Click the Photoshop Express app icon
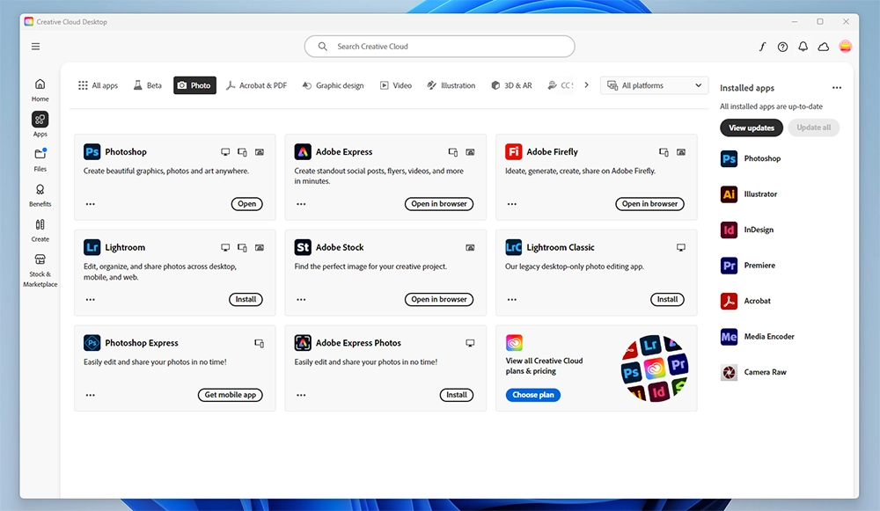Viewport: 880px width, 511px height. pyautogui.click(x=92, y=343)
